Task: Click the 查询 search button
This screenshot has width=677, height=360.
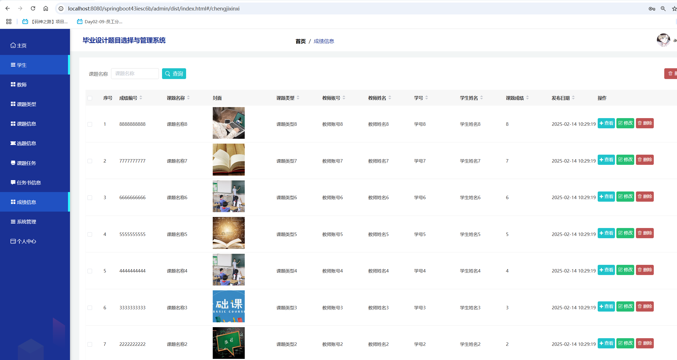Action: point(174,74)
